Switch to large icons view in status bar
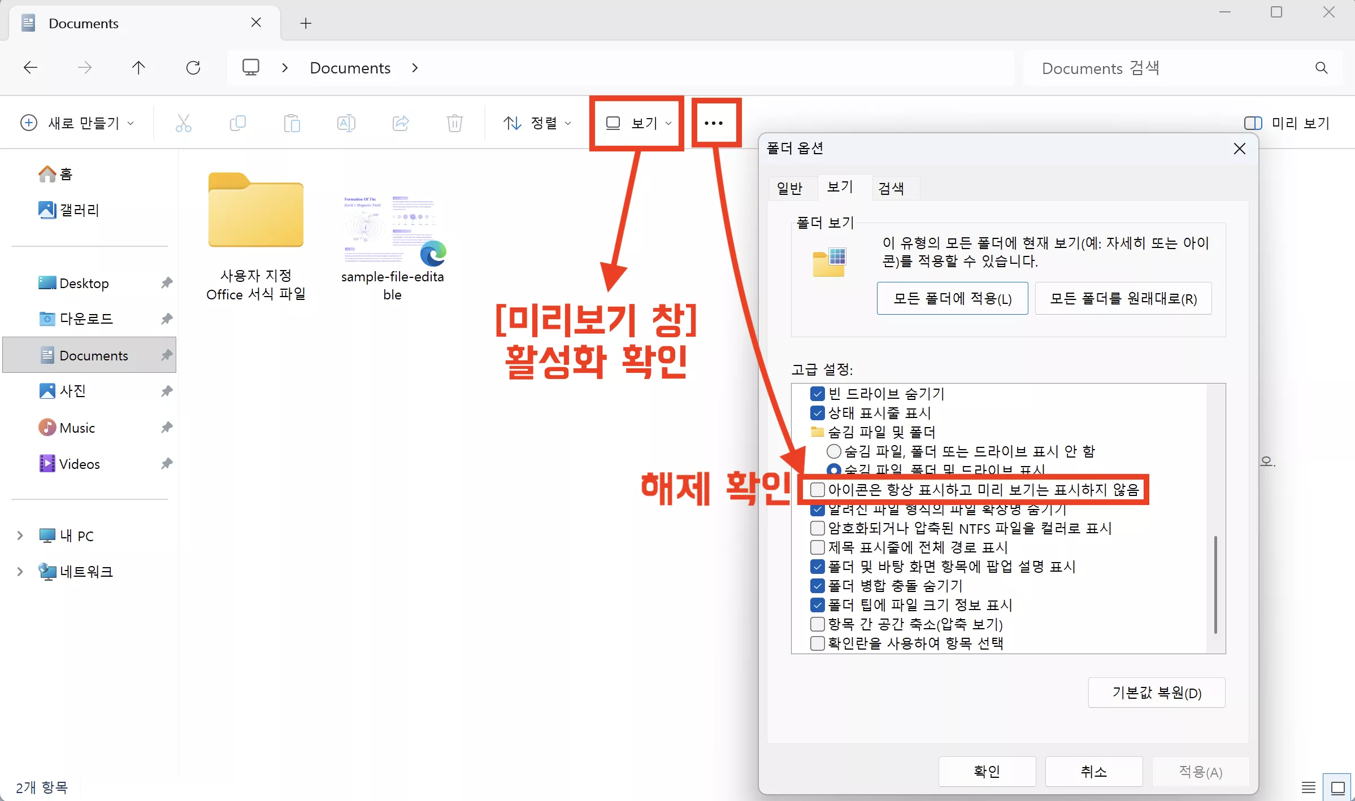The width and height of the screenshot is (1355, 801). tap(1337, 787)
